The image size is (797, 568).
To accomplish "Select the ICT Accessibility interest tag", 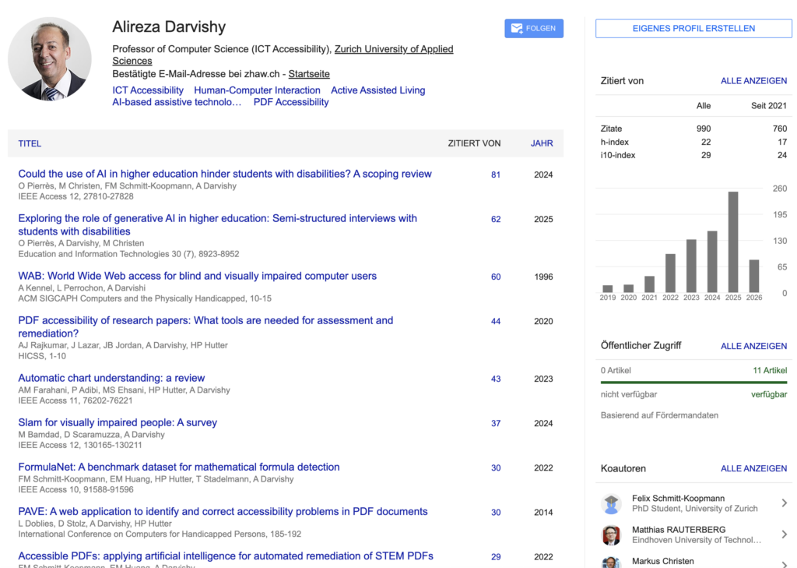I will pyautogui.click(x=148, y=90).
